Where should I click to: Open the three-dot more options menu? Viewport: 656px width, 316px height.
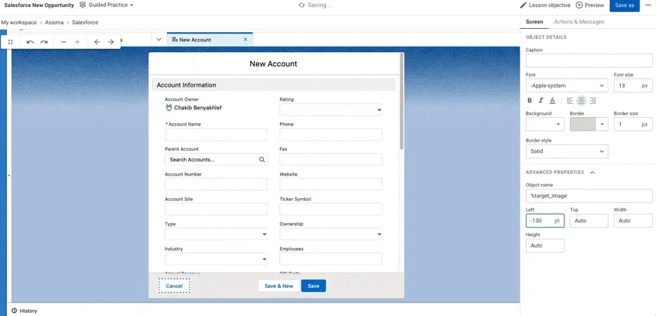[647, 5]
